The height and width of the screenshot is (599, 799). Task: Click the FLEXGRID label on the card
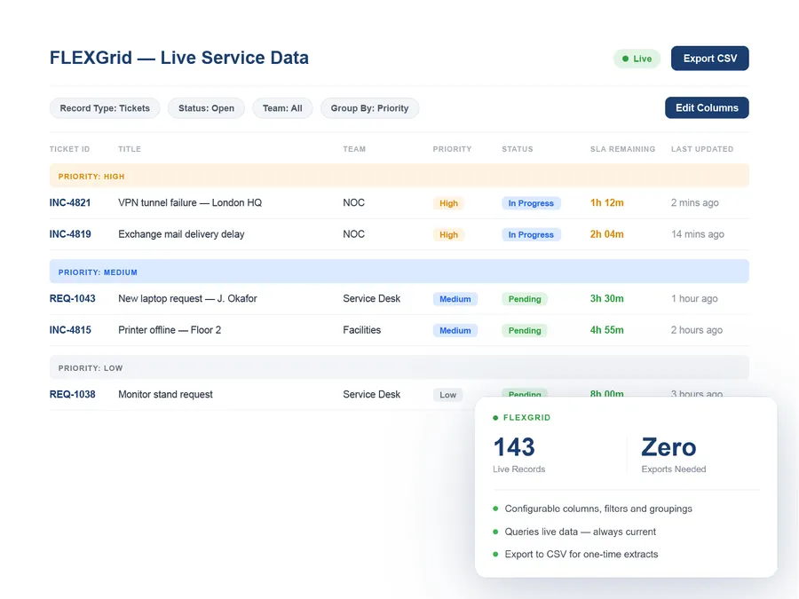click(526, 418)
